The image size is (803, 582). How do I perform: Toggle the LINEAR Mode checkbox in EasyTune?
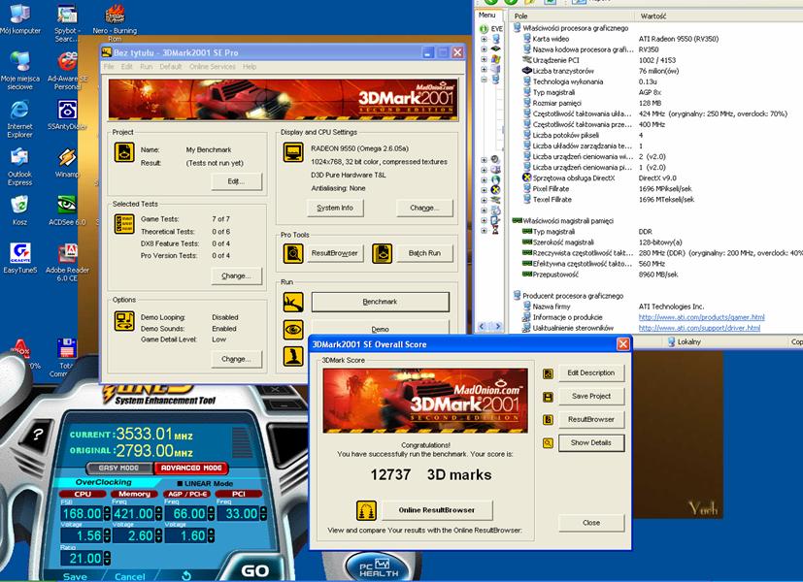click(x=180, y=484)
